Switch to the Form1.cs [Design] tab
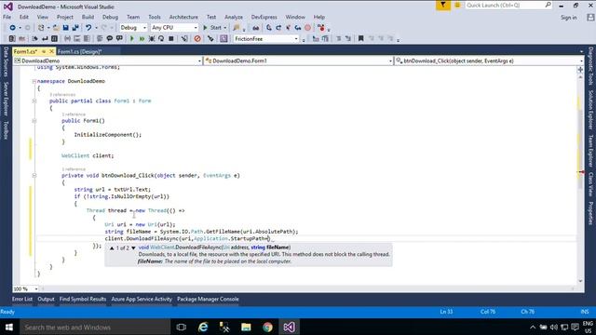 (80, 51)
